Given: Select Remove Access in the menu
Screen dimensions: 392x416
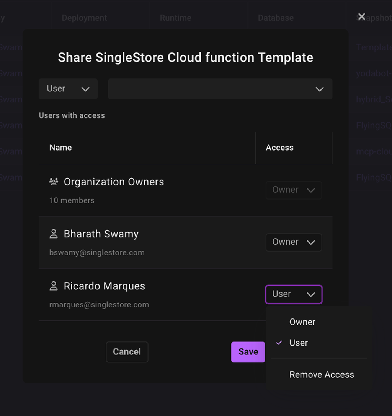Looking at the screenshot, I should (x=319, y=375).
